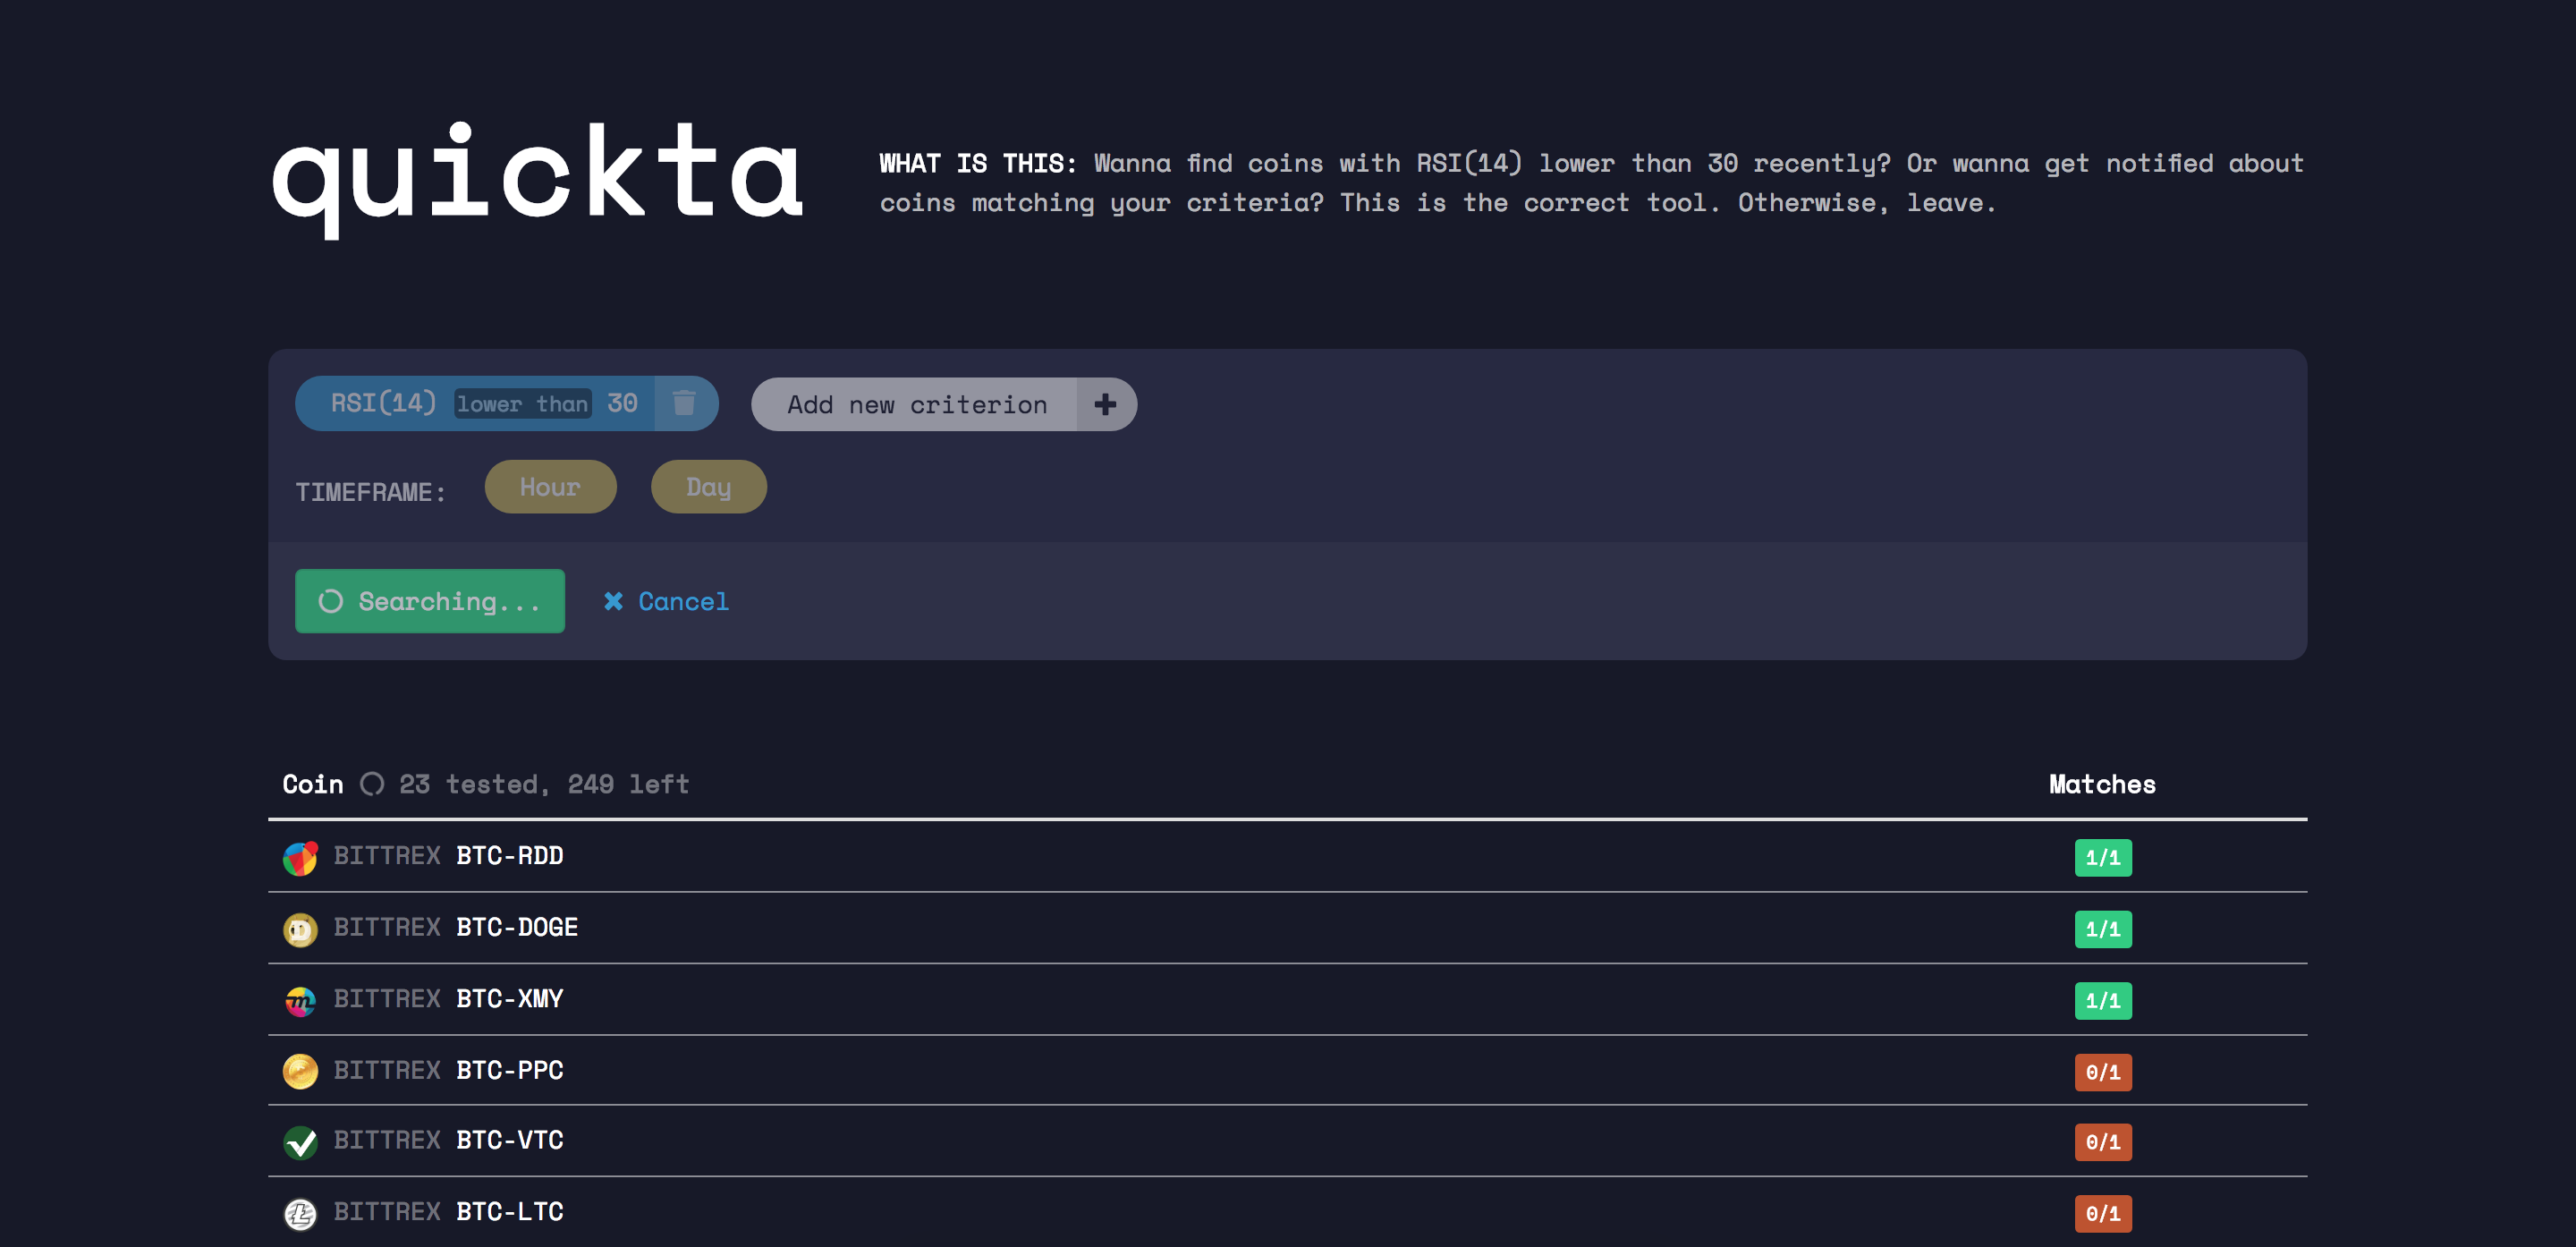Screen dimensions: 2576x1247
Task: Click the Myriad BTC-XMY coin icon
Action: click(300, 1000)
